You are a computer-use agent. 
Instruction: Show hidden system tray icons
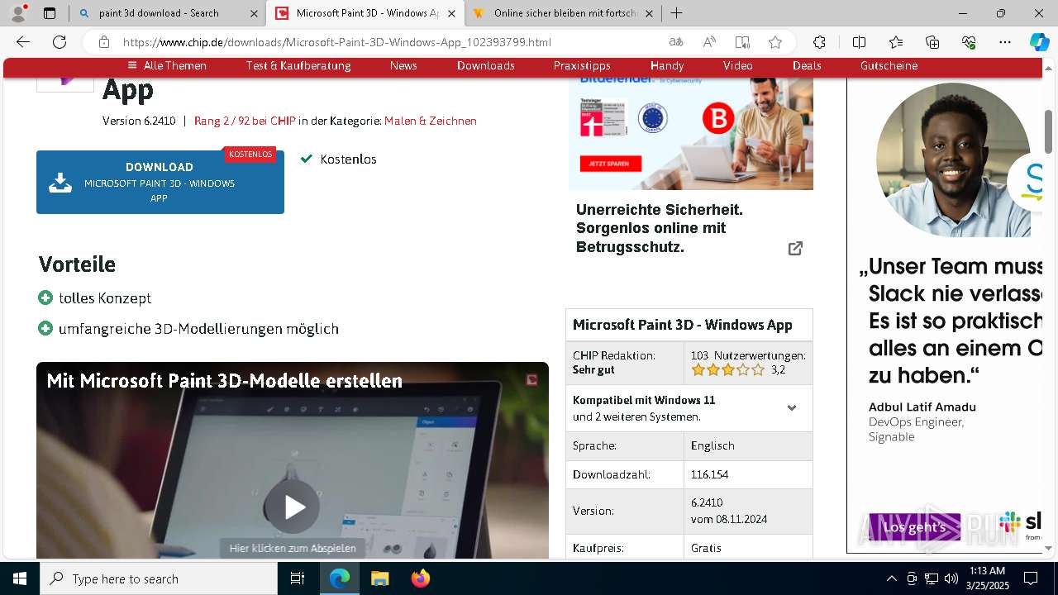[x=891, y=578]
